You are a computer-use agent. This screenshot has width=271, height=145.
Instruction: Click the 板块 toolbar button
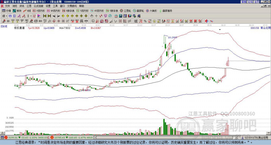[17, 11]
